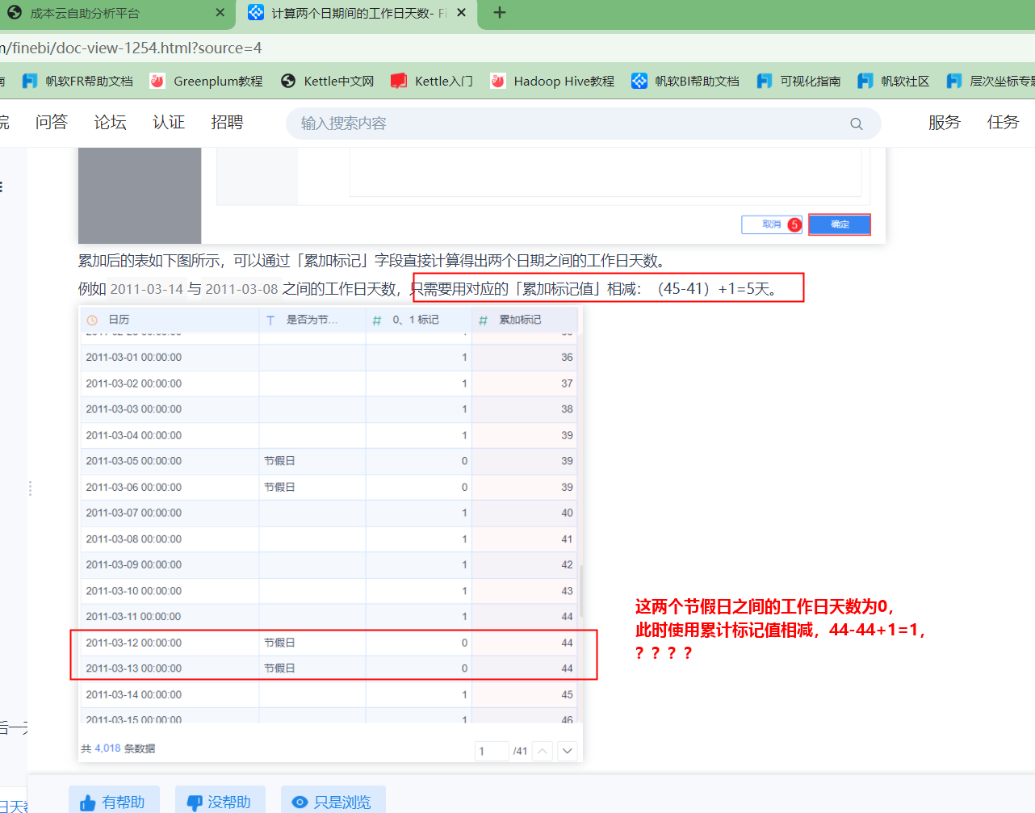
Task: Select the 2011-03-01 00:00:00 row
Action: [x=329, y=358]
